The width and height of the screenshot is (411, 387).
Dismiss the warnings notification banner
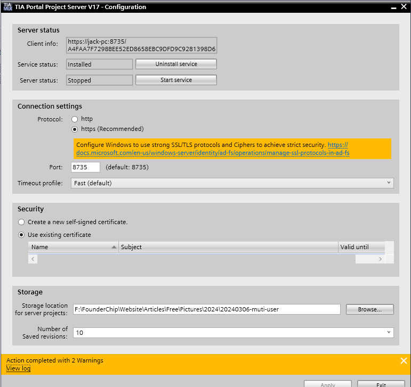pyautogui.click(x=404, y=361)
